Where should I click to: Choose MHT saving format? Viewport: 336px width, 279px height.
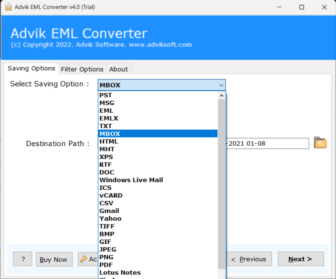pos(158,149)
